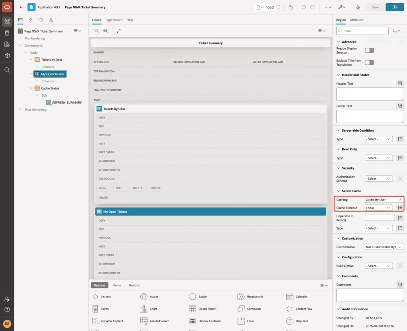
Task: Click the Footer Text textarea
Action: pos(370,117)
